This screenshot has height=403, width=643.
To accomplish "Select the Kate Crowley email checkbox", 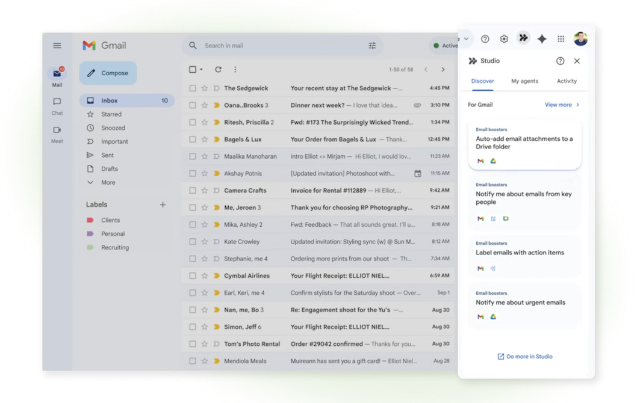I will [192, 242].
